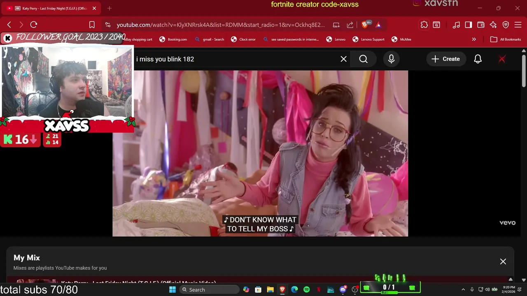This screenshot has height=296, width=527.
Task: Open Netflix from the taskbar
Action: point(318,289)
